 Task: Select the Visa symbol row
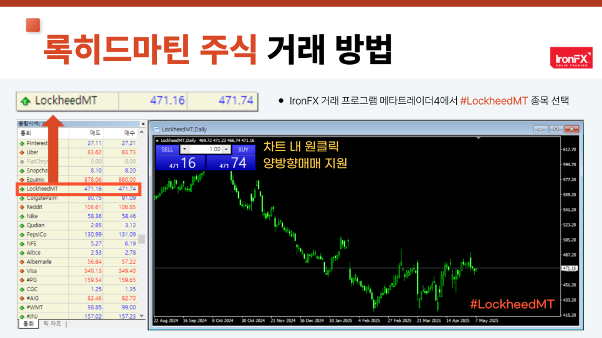point(77,271)
